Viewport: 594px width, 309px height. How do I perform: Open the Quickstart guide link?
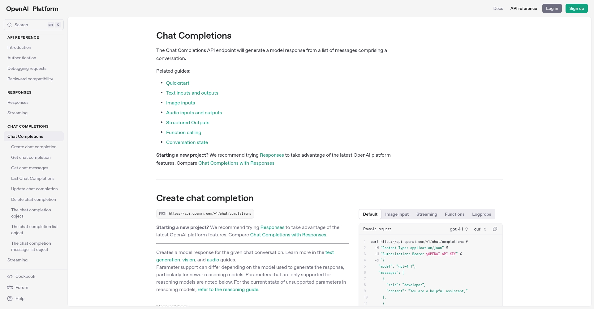coord(178,83)
